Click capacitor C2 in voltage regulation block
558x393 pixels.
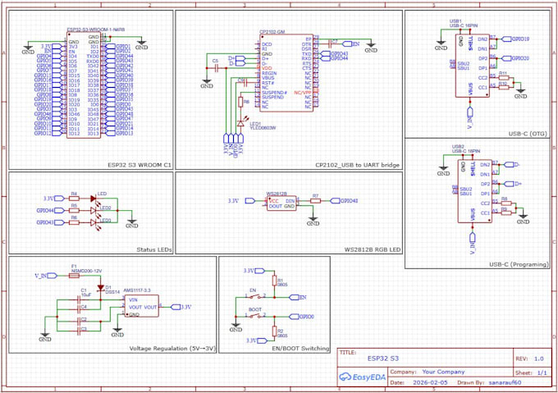point(79,321)
